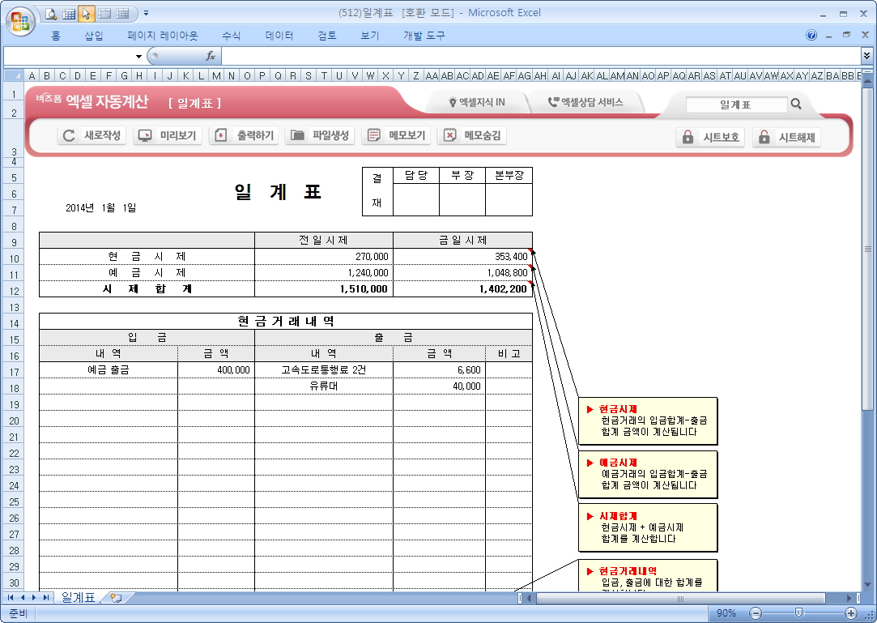Click the 일계표 search input field

(x=735, y=105)
